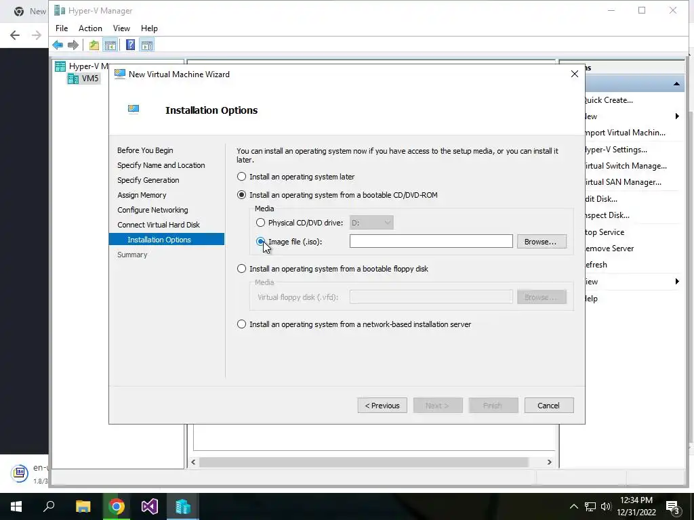Select install from a bootable floppy disk option
This screenshot has width=694, height=520.
pyautogui.click(x=241, y=269)
